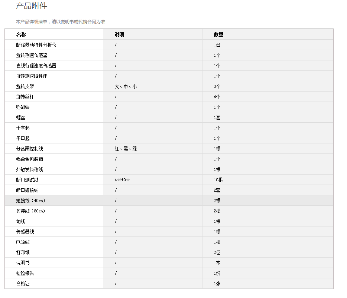Select the 大、中、小 description cell
The height and width of the screenshot is (298, 347).
pyautogui.click(x=126, y=86)
